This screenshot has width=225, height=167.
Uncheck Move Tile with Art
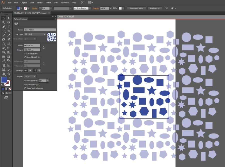coord(25,57)
